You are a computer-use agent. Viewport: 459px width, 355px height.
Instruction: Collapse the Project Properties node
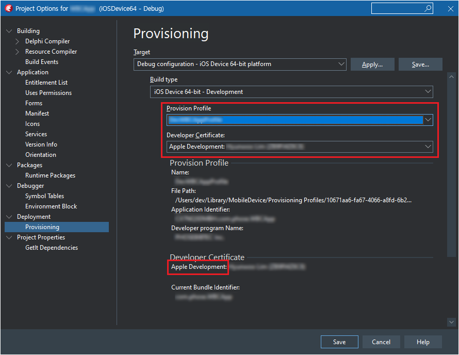[9, 237]
